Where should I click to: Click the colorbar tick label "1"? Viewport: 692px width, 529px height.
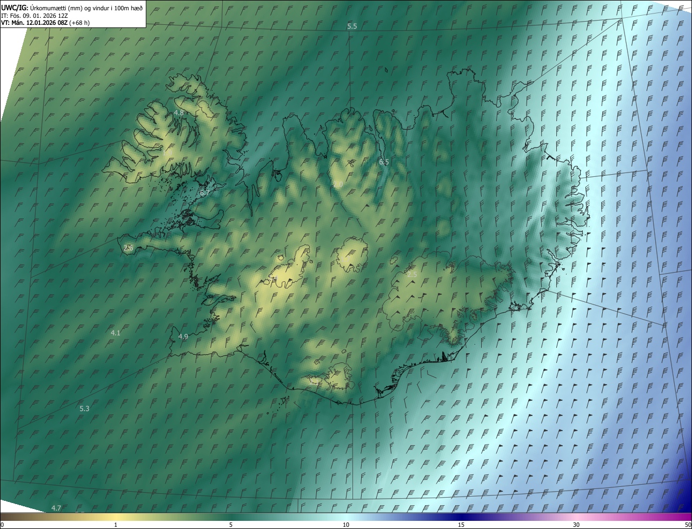pyautogui.click(x=116, y=525)
